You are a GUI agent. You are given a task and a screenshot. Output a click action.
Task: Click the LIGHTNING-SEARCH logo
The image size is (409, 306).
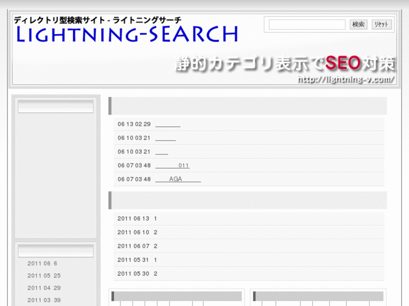point(127,34)
